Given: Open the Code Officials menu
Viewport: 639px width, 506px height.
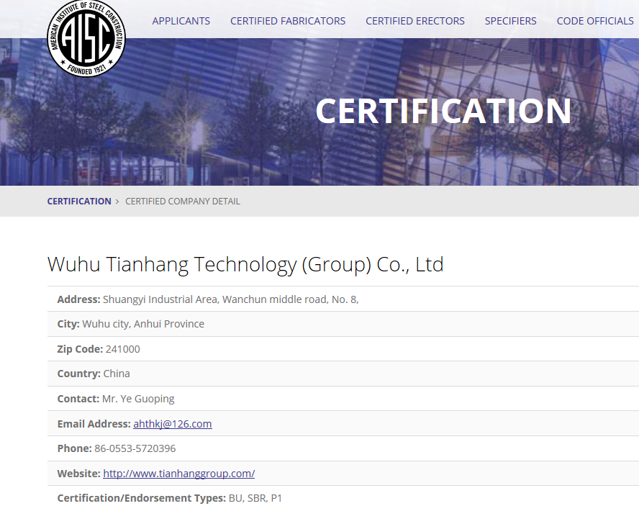Looking at the screenshot, I should tap(595, 21).
